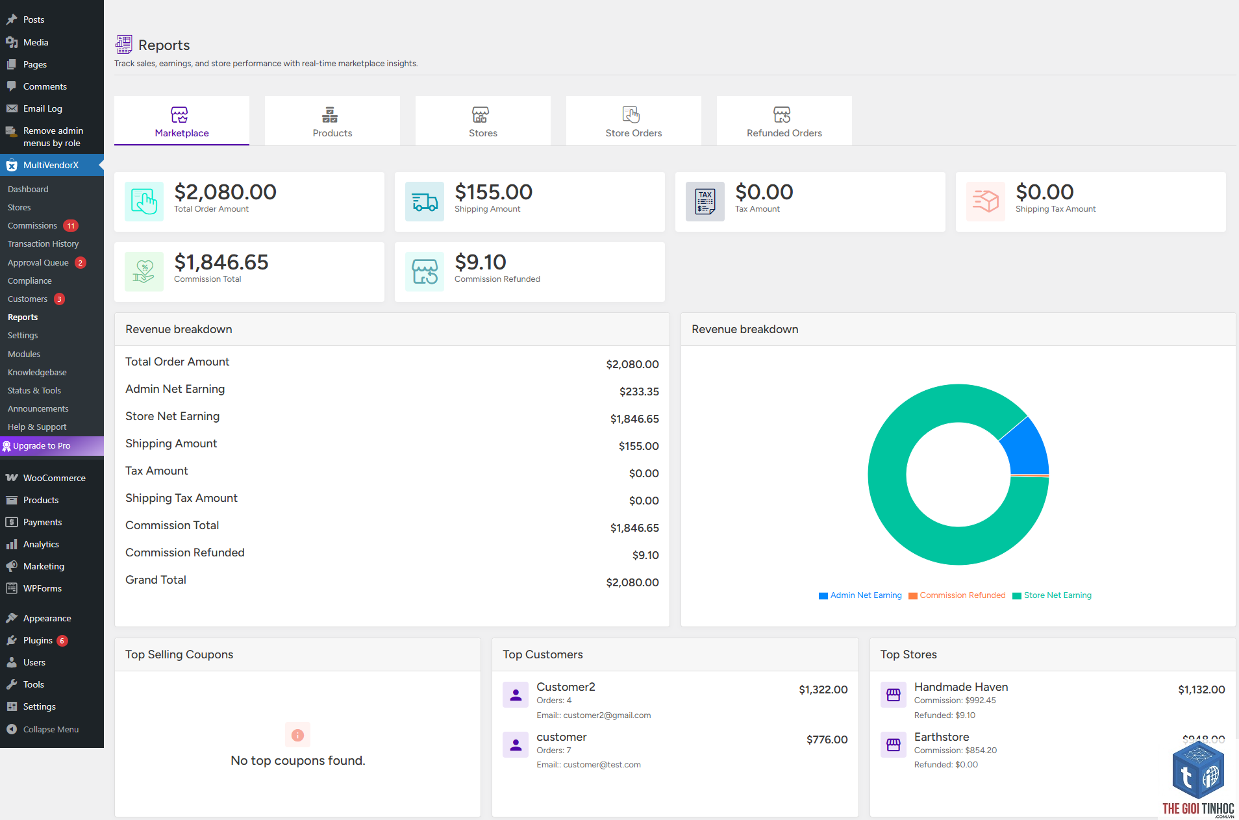The width and height of the screenshot is (1239, 820).
Task: Click the Reports page header icon
Action: tap(123, 44)
